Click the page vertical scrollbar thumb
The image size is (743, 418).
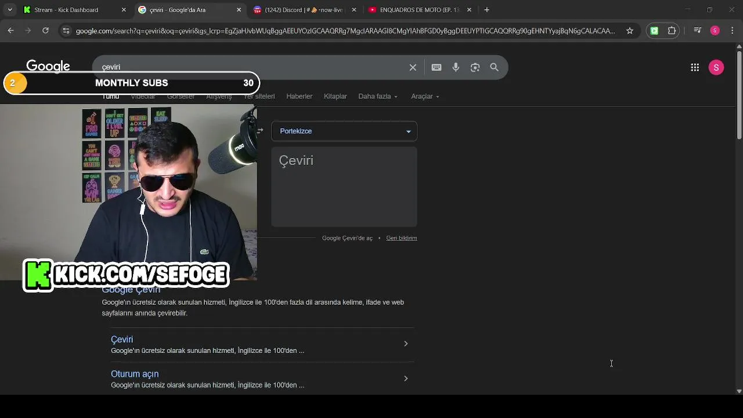tap(739, 96)
